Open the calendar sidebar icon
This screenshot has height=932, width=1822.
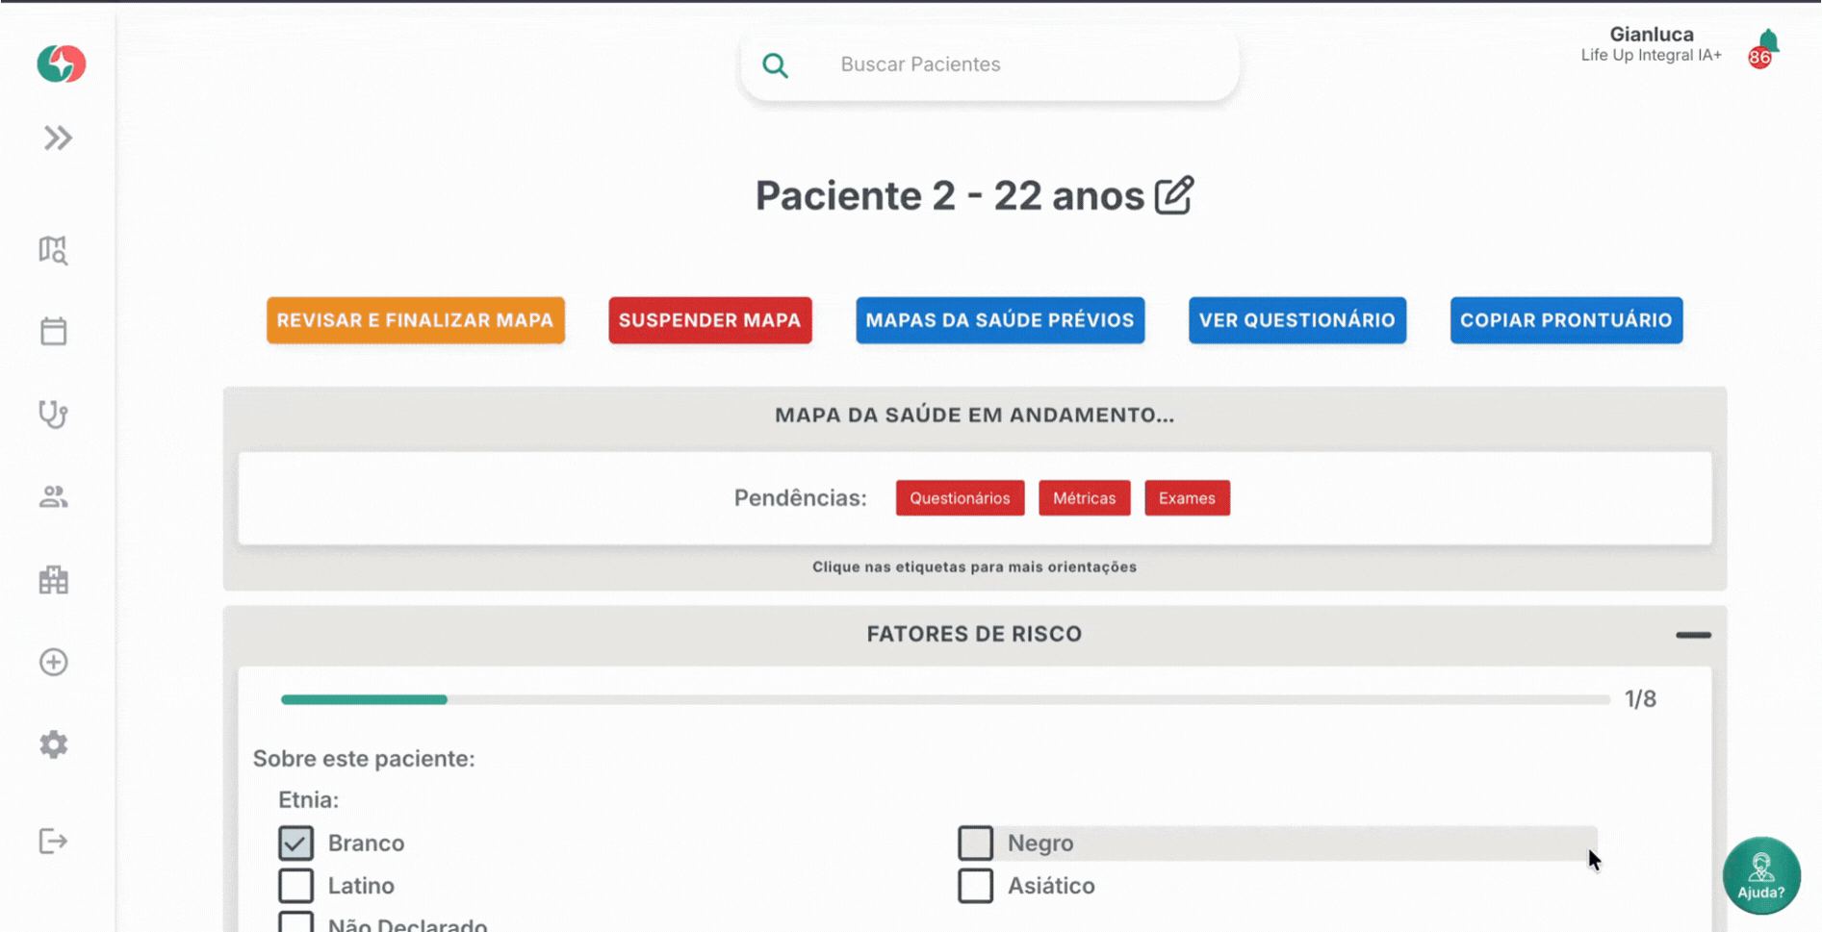click(54, 332)
